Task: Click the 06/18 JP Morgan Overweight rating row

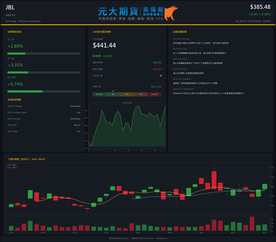Action: click(44, 106)
